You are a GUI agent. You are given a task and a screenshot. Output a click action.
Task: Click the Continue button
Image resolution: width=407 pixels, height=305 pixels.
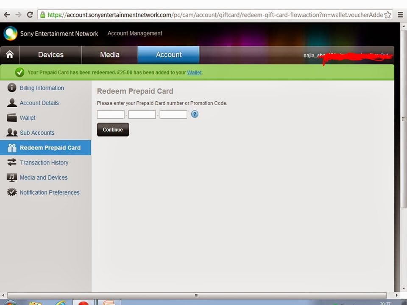(113, 130)
